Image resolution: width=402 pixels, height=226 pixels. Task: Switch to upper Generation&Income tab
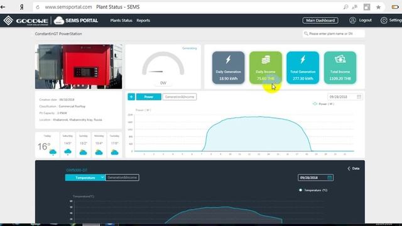point(180,97)
